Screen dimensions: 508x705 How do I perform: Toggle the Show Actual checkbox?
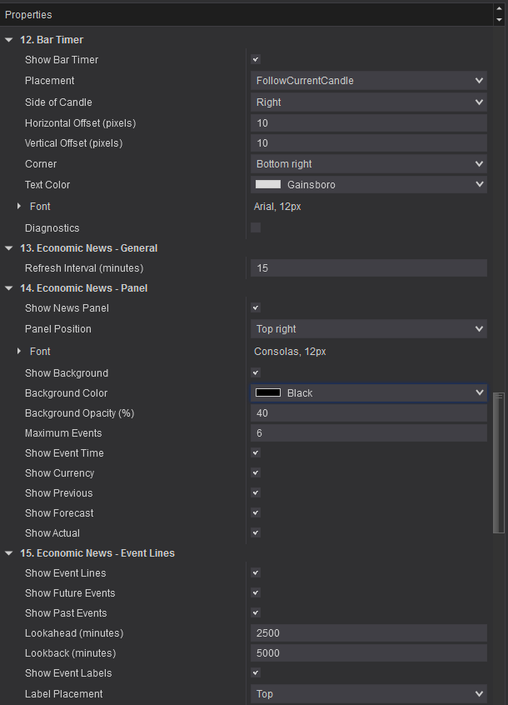(x=256, y=533)
